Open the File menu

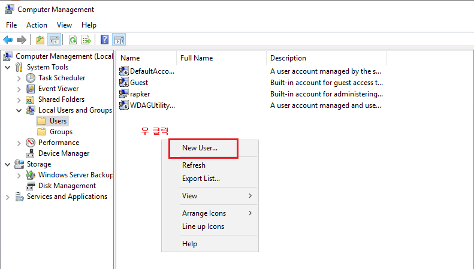coord(11,25)
